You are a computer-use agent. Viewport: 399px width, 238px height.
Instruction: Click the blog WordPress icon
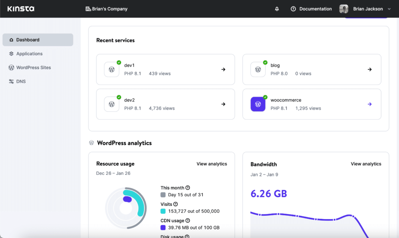click(x=258, y=69)
